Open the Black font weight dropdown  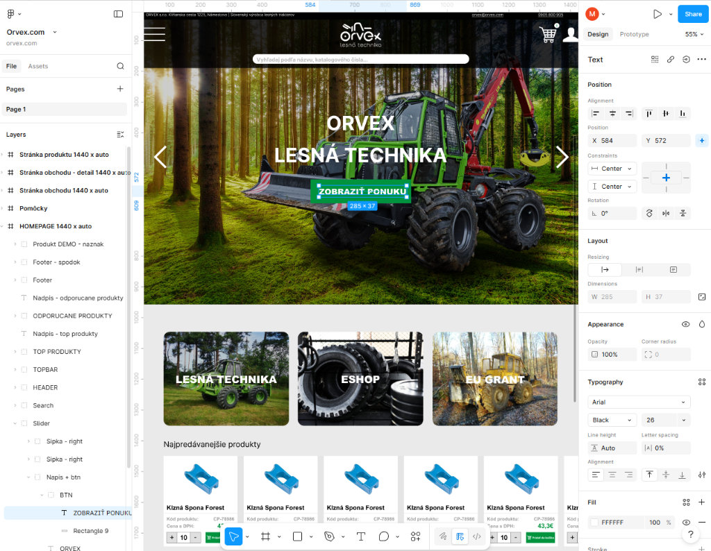point(612,420)
